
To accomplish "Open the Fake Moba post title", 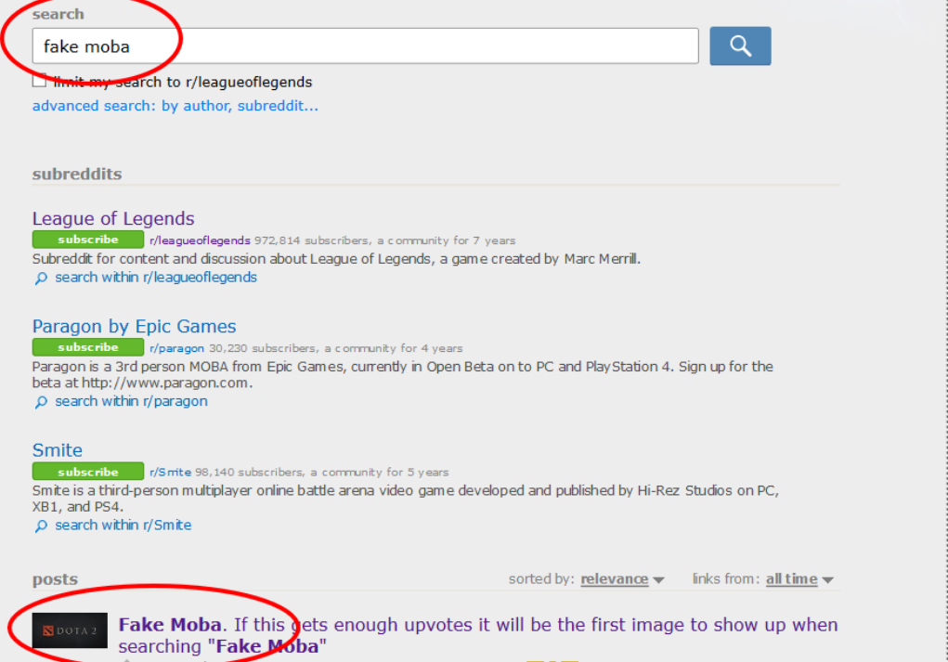I will tap(478, 635).
